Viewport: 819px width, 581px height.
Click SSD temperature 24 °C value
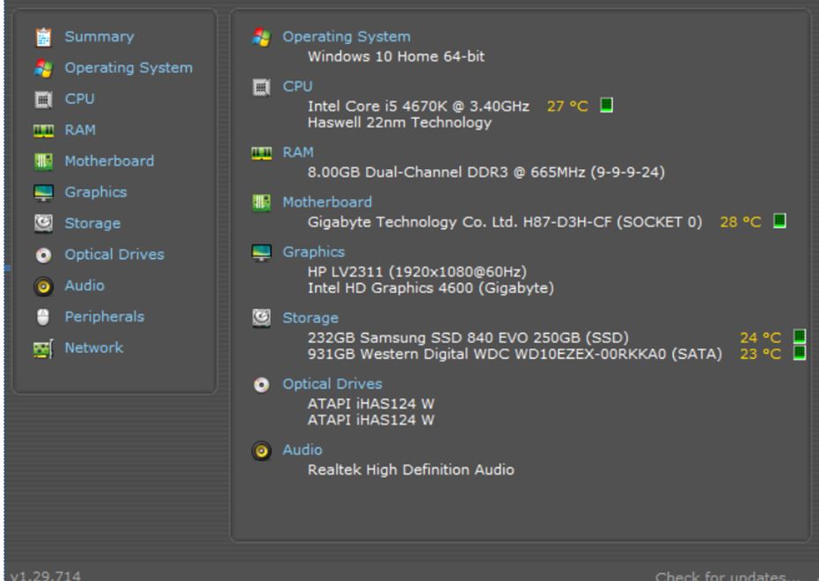click(x=760, y=338)
